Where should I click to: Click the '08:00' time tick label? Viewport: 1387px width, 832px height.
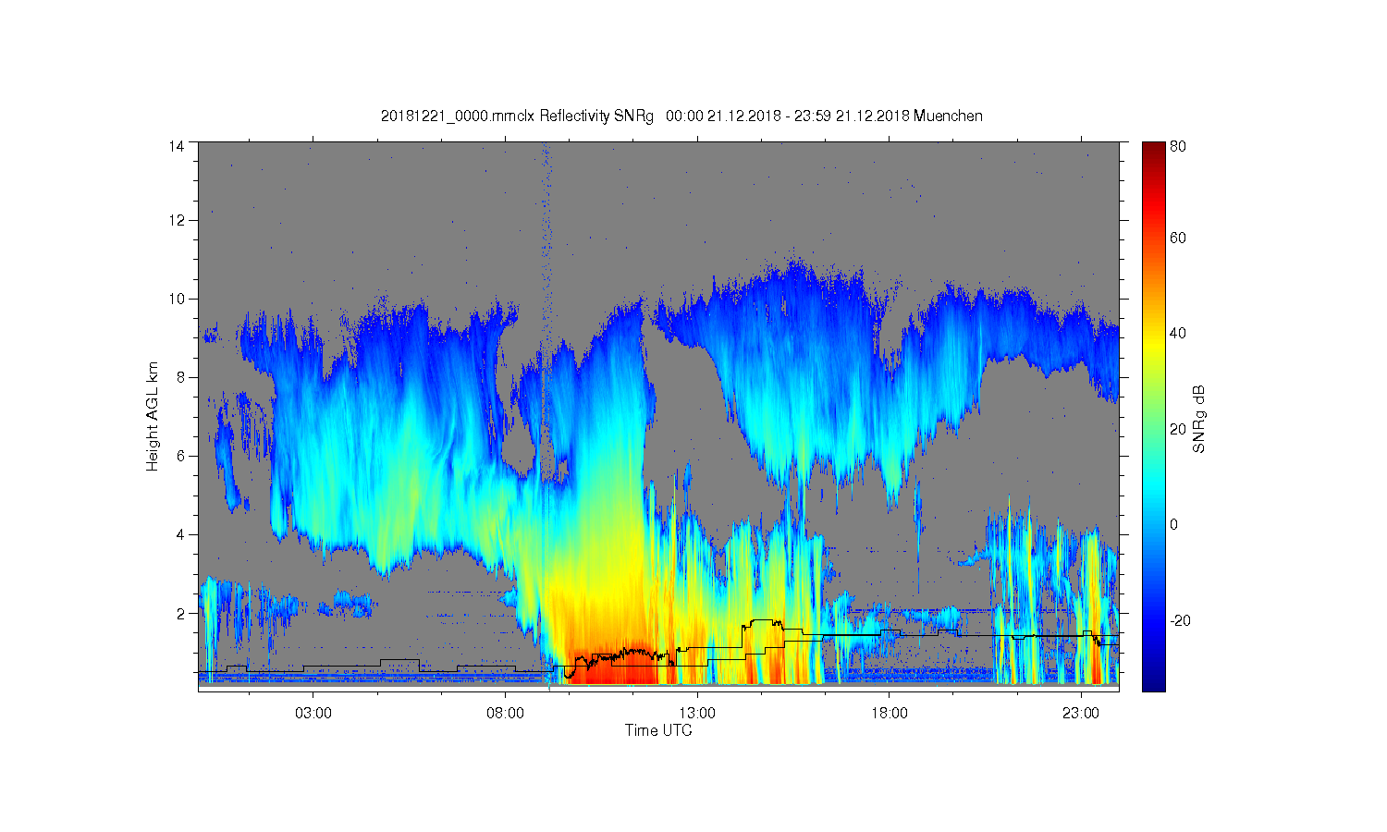click(x=505, y=714)
